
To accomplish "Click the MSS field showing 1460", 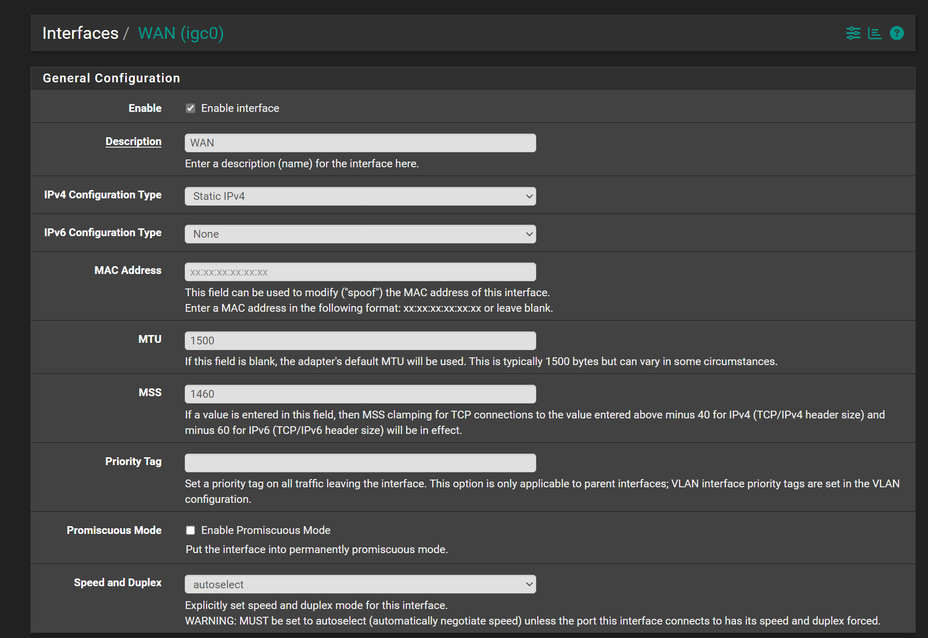I will click(x=360, y=394).
